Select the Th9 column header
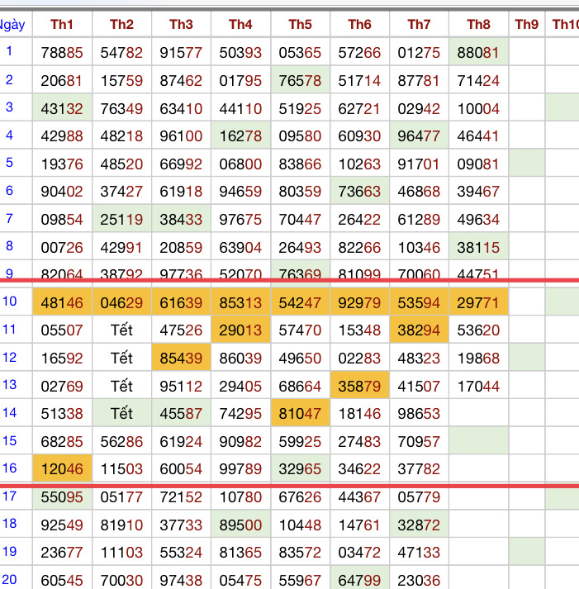579x589 pixels. (526, 25)
